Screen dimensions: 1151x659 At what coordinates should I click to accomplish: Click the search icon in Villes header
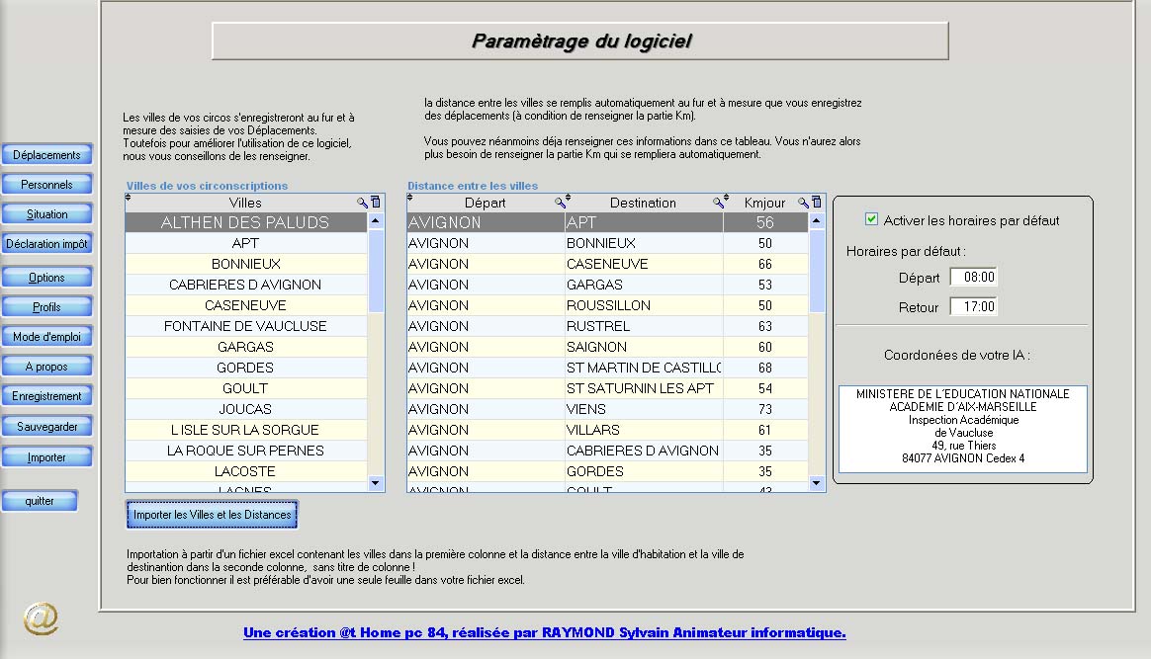click(363, 203)
